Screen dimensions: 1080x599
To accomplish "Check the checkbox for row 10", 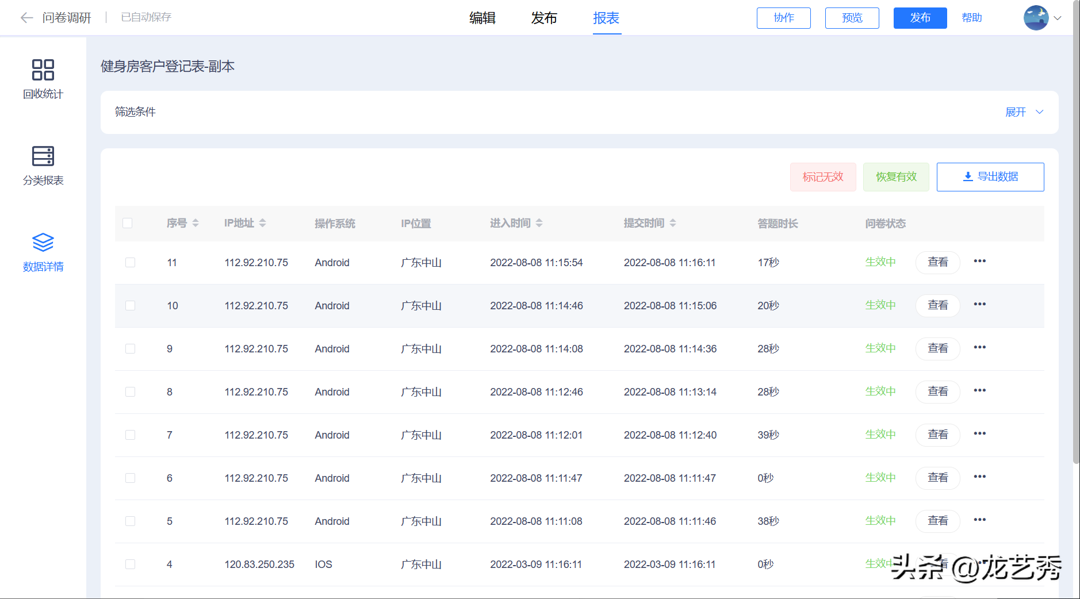I will pos(131,306).
